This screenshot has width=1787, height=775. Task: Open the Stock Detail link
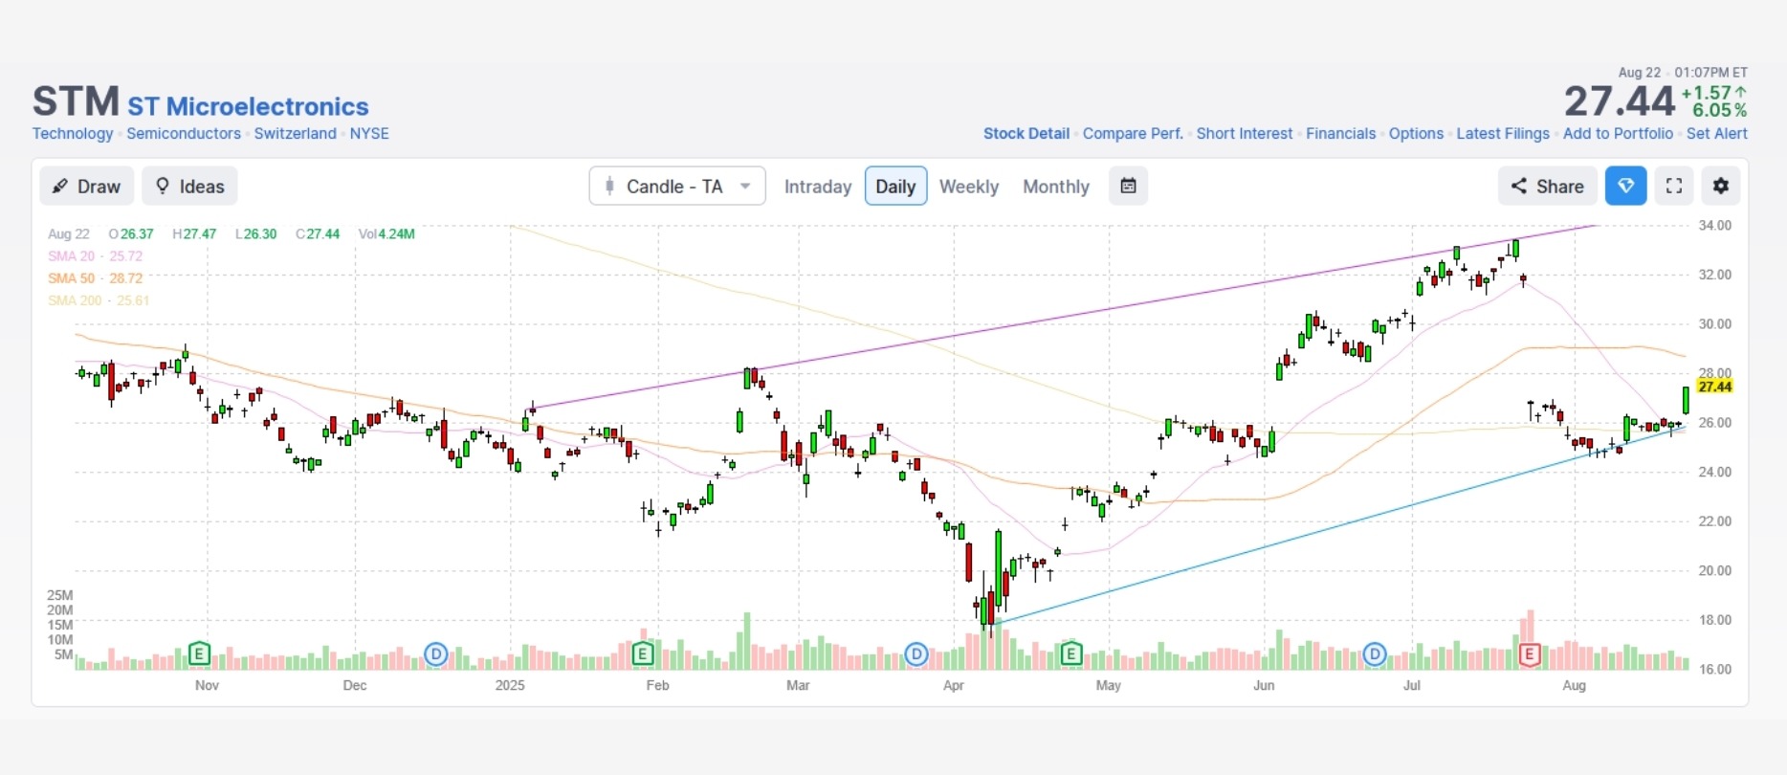pyautogui.click(x=1026, y=134)
